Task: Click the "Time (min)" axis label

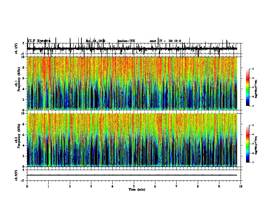Action: click(x=137, y=190)
